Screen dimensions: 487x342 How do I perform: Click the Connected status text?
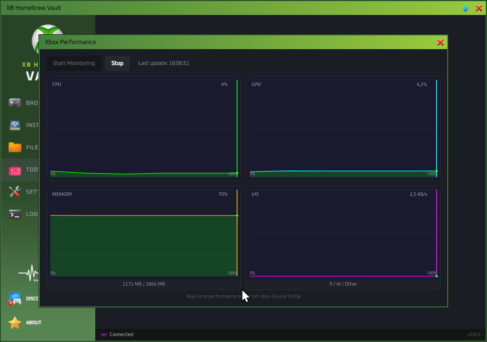coord(121,335)
